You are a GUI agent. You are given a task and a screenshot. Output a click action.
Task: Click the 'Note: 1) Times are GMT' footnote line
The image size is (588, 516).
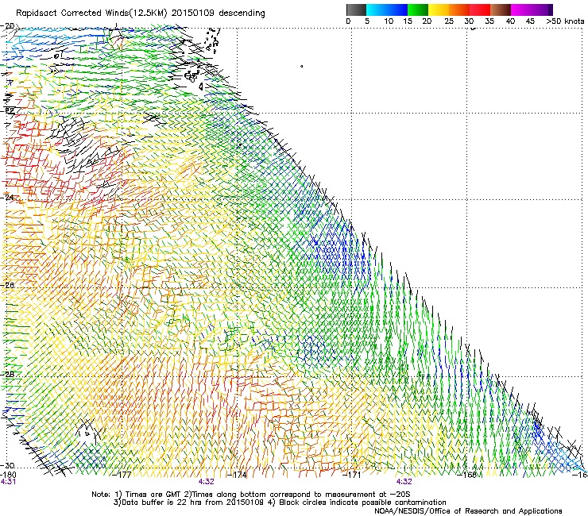(x=251, y=495)
